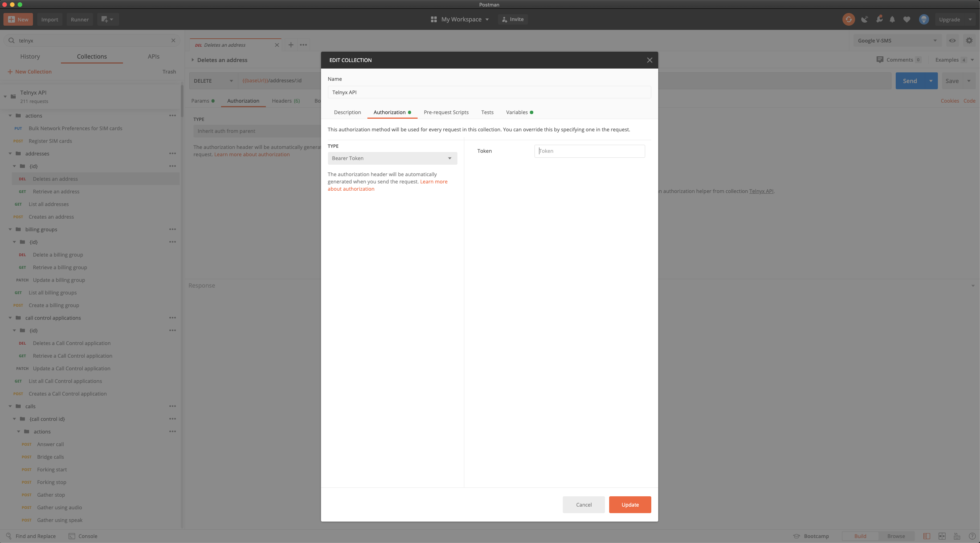Collapse the actions folder at top
The width and height of the screenshot is (980, 543).
pyautogui.click(x=10, y=116)
